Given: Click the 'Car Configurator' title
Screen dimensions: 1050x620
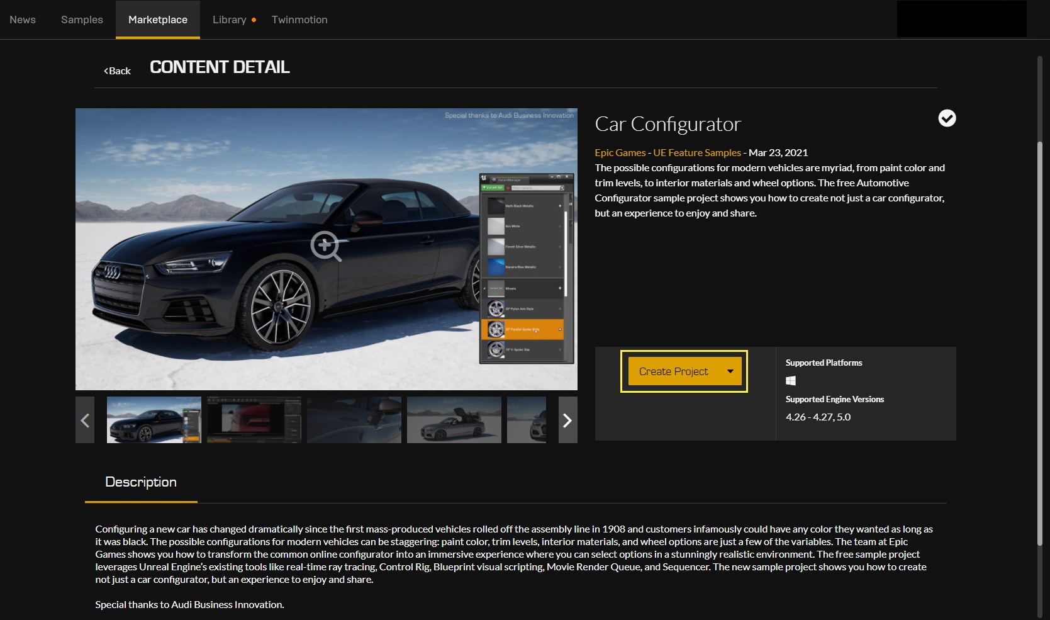Looking at the screenshot, I should (x=667, y=124).
